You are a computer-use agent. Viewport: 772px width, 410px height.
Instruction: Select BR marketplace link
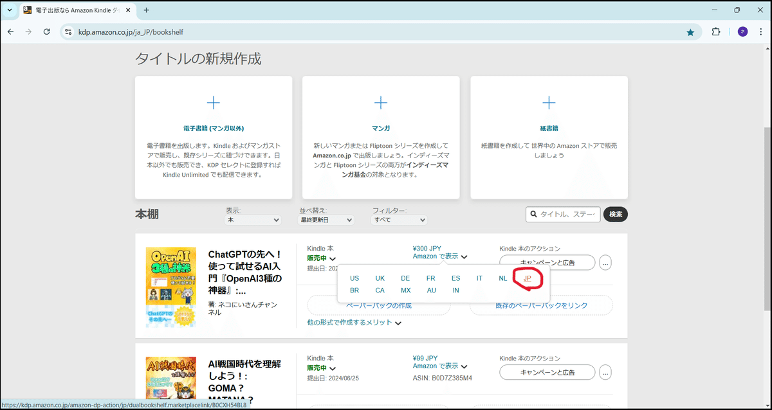click(354, 290)
